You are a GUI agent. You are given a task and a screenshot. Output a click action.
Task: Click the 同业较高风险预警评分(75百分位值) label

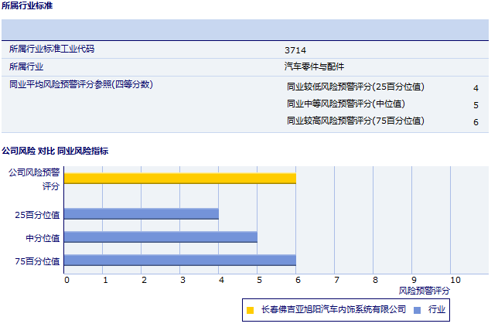pos(355,121)
